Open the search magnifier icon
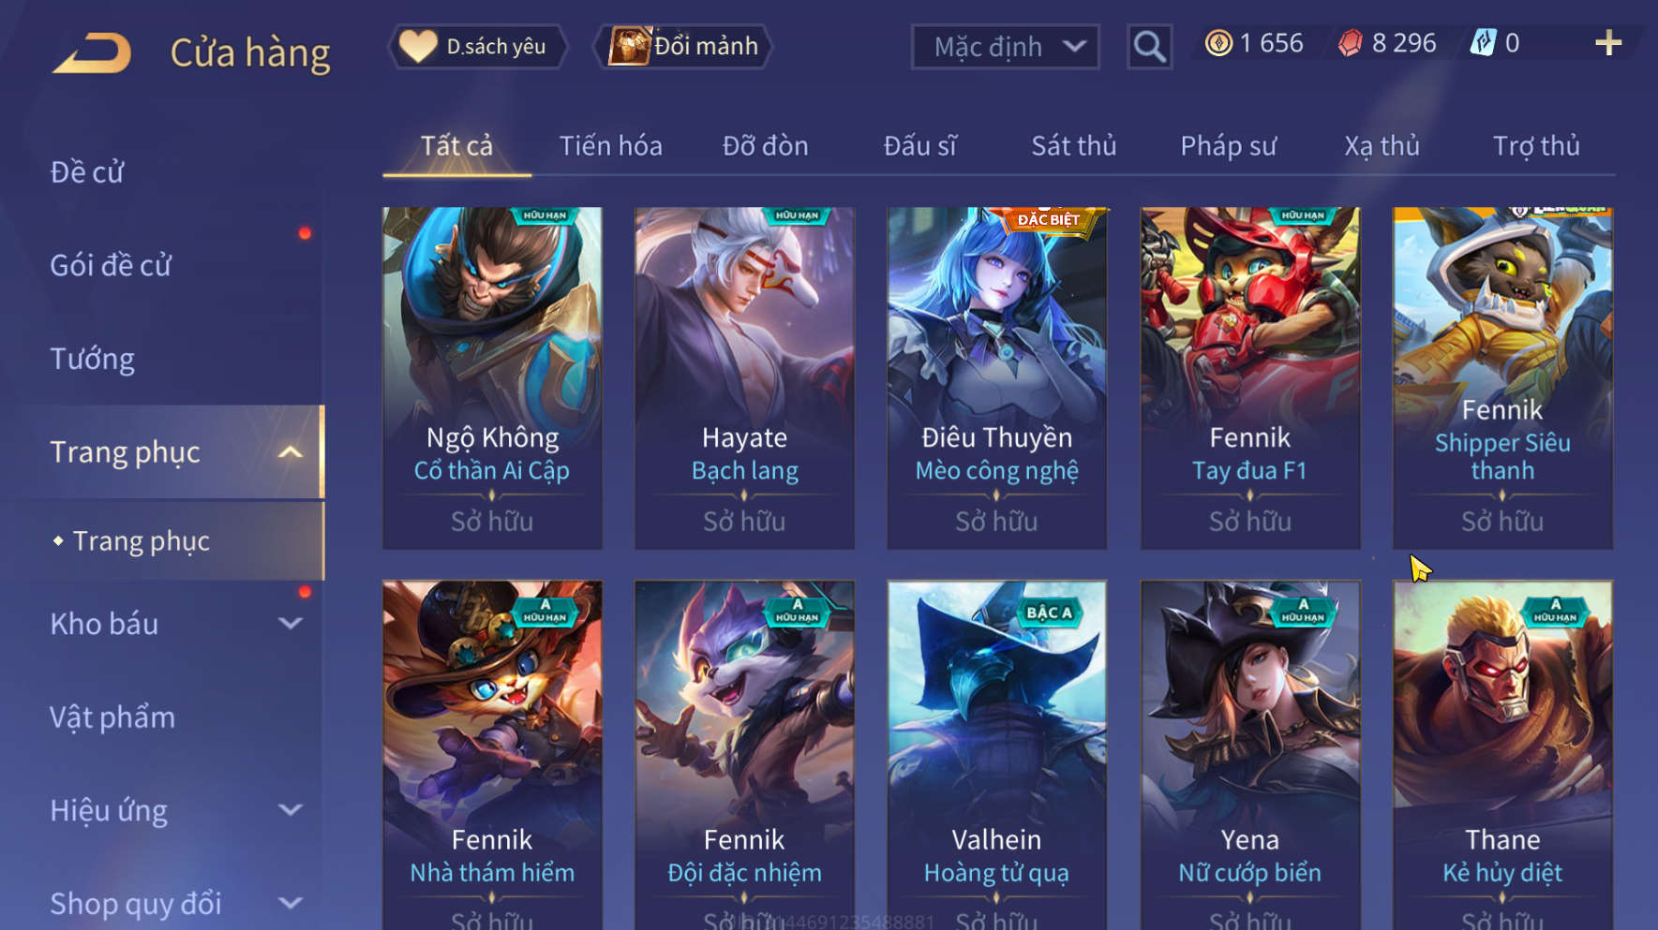This screenshot has height=930, width=1658. (x=1149, y=46)
